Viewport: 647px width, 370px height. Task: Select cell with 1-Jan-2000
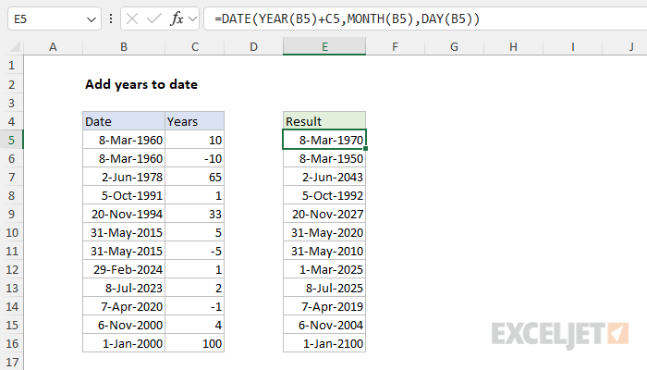[x=124, y=343]
